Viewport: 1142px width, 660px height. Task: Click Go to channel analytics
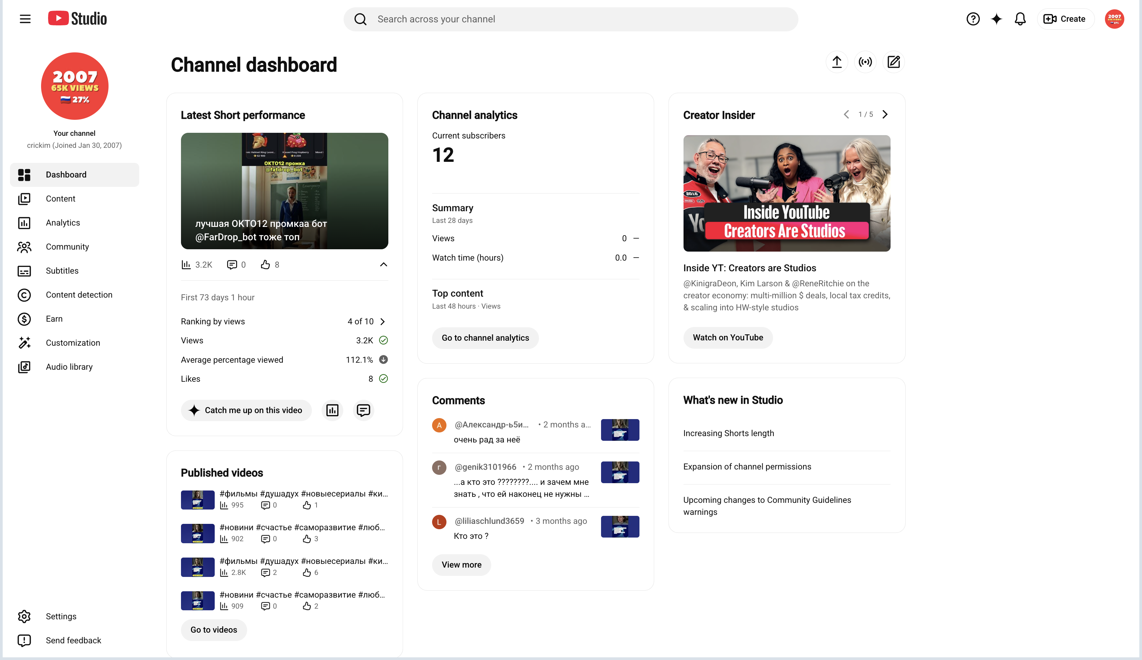pyautogui.click(x=485, y=338)
